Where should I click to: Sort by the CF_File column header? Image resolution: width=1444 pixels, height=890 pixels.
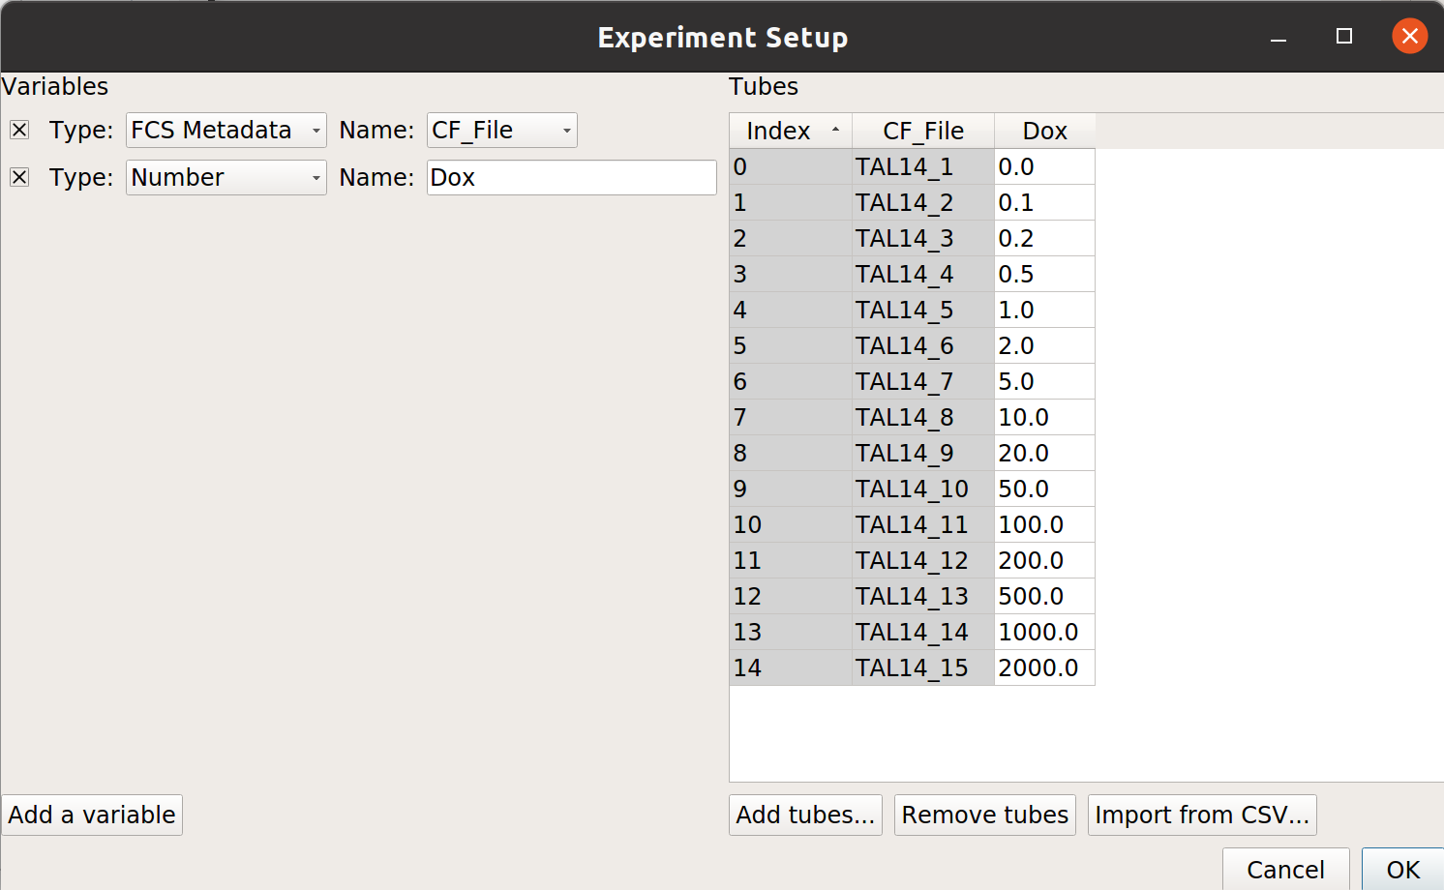(923, 131)
